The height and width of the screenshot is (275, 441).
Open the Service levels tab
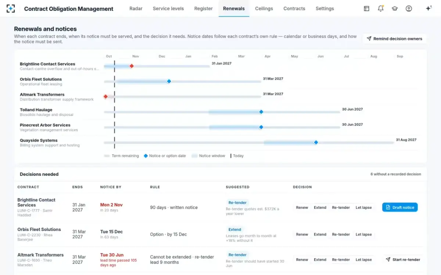168,8
